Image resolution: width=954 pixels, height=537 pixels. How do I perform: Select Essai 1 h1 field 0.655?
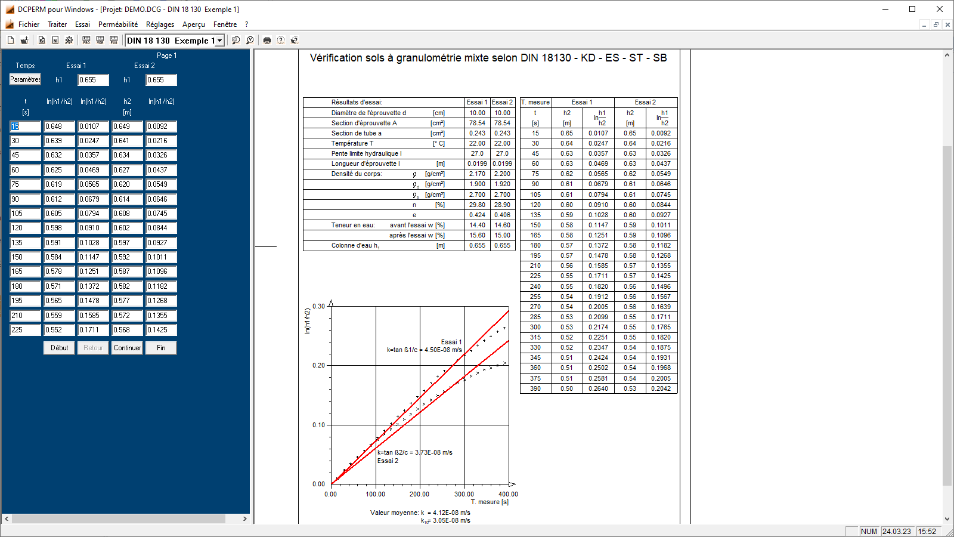pos(94,80)
